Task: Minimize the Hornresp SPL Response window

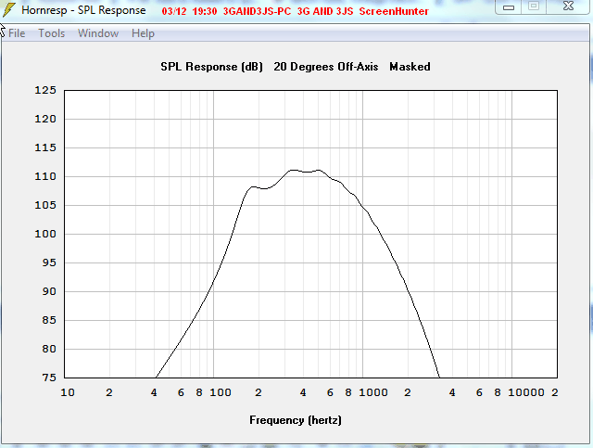Action: 509,6
